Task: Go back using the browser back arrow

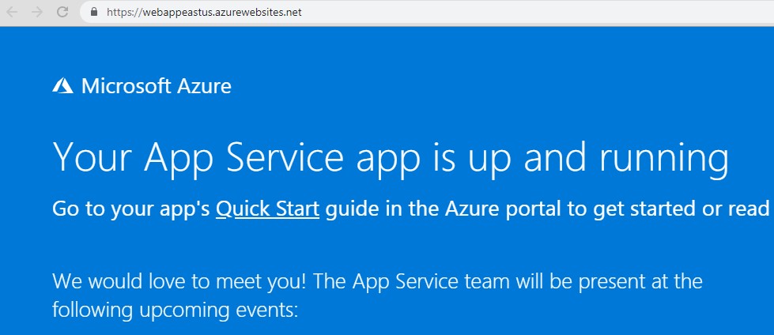Action: 12,12
